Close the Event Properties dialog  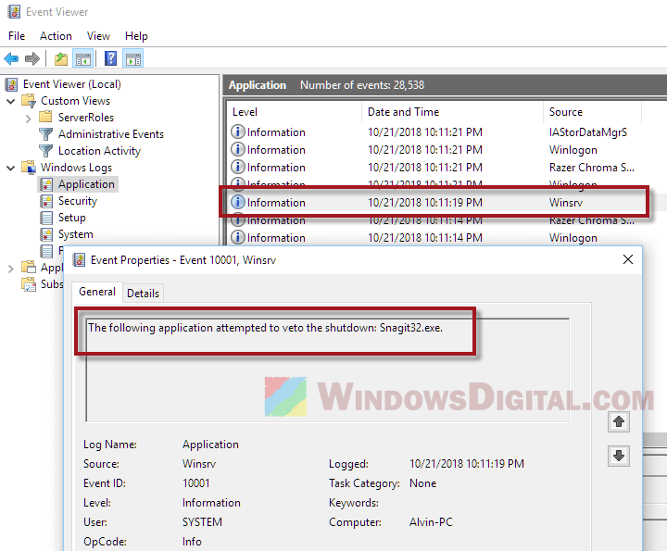coord(628,259)
